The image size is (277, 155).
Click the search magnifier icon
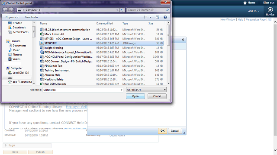[x=167, y=10]
